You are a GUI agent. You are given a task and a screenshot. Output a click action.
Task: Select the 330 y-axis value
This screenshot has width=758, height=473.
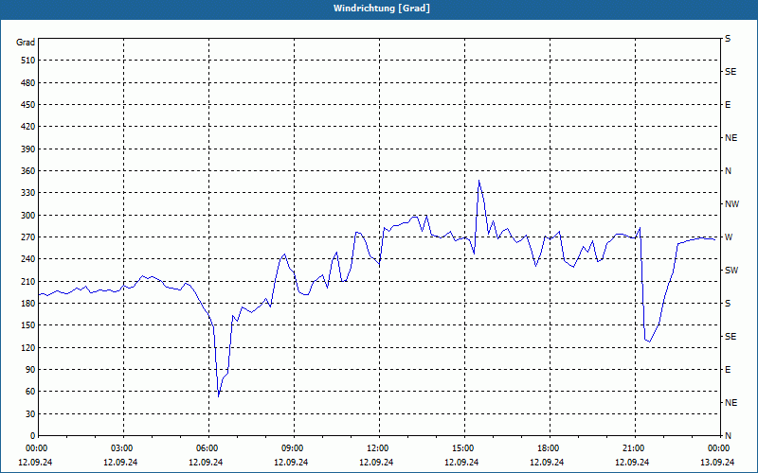click(27, 193)
